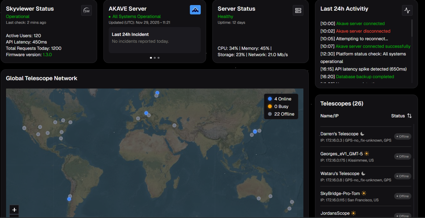Click the online telescope marker in South America

69,199
